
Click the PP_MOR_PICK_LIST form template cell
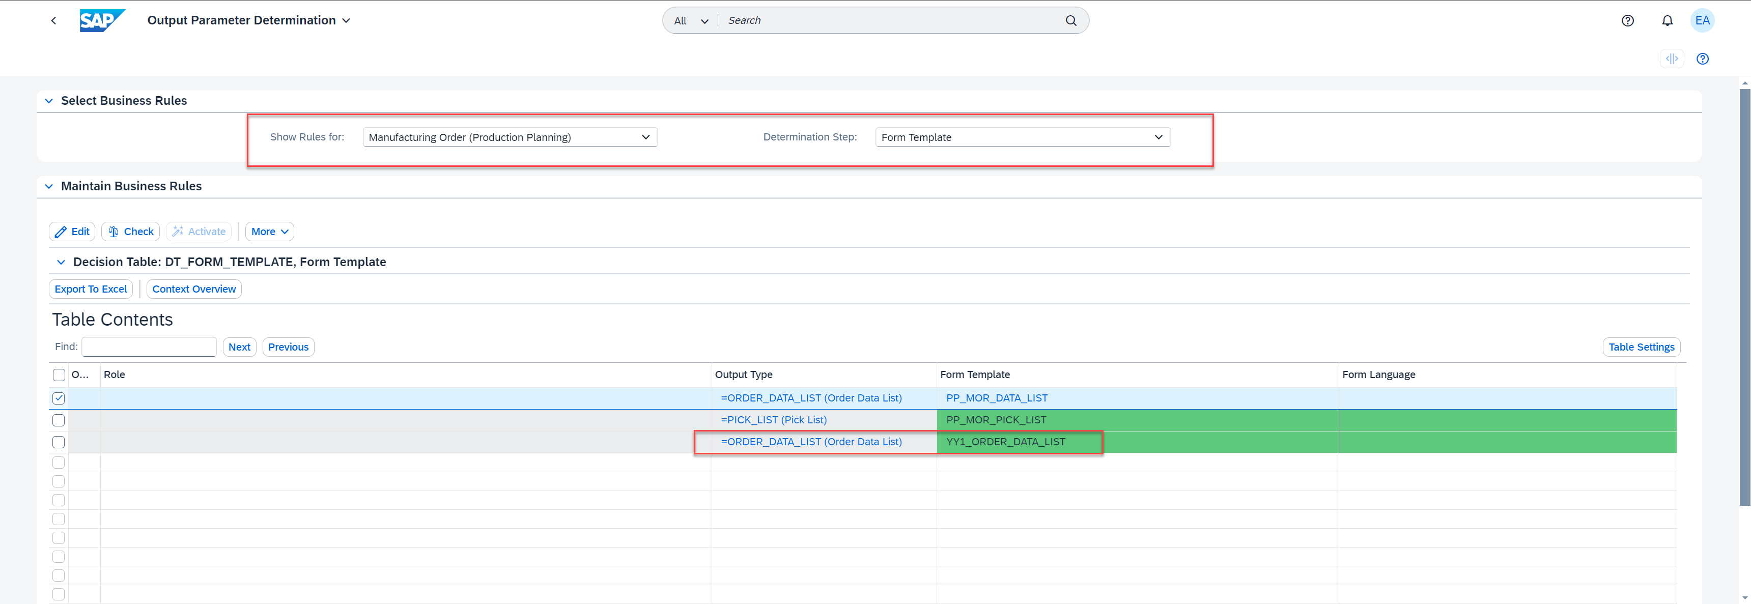click(x=1138, y=420)
